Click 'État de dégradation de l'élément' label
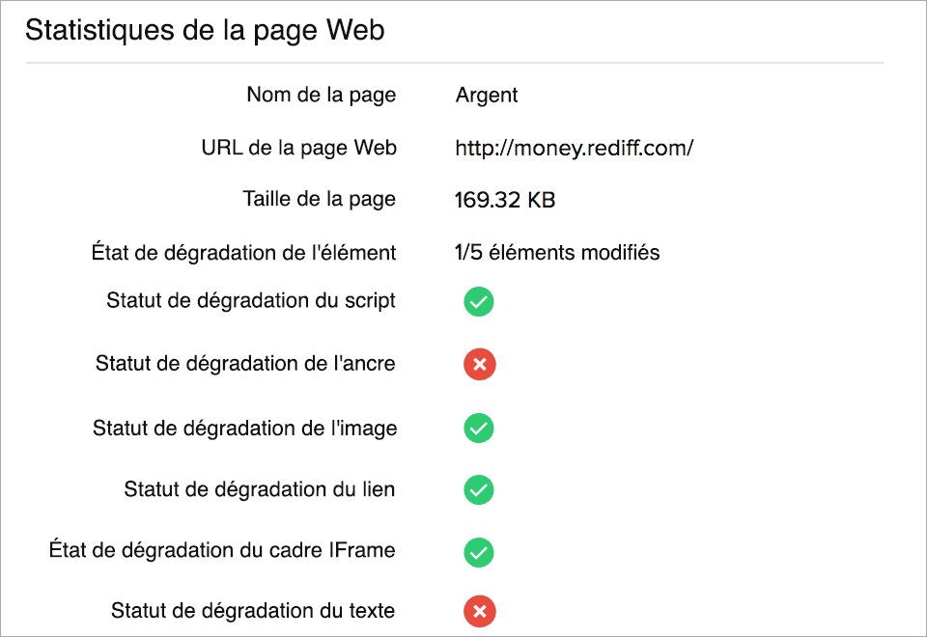927x637 pixels. 243,253
